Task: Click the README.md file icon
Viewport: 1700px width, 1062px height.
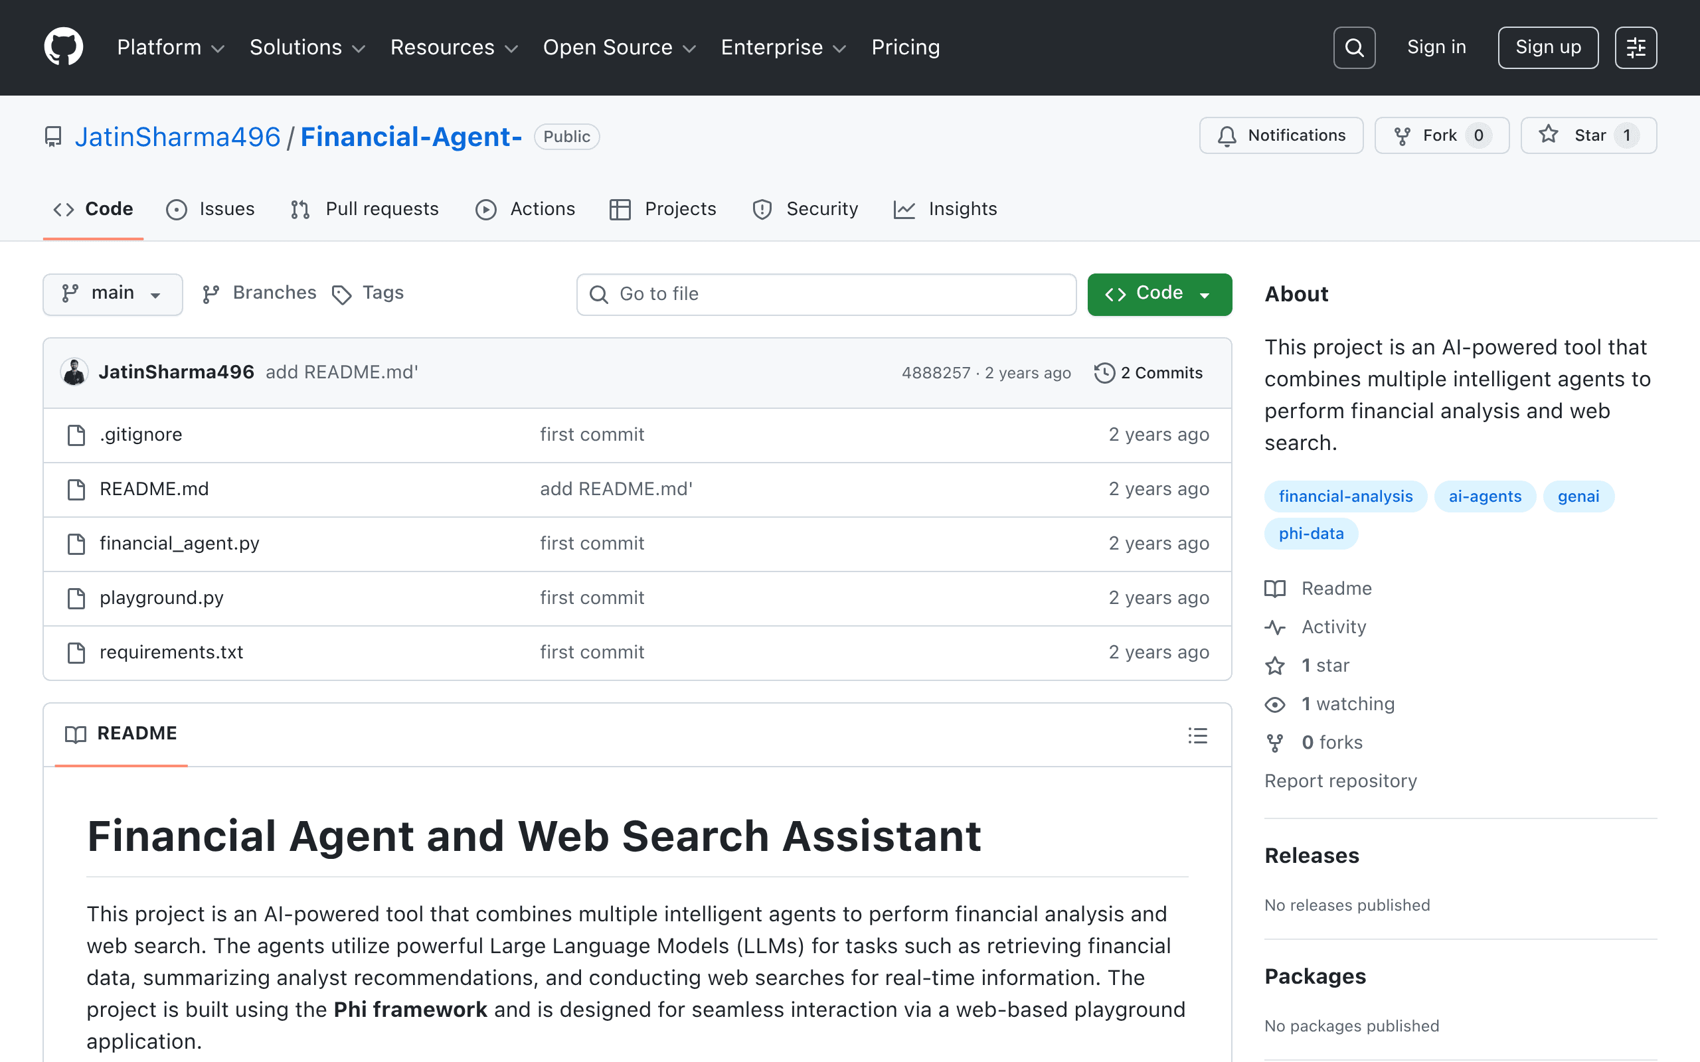Action: (76, 489)
